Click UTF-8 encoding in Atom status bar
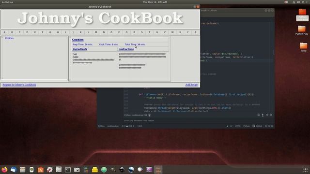310x174 pixels. tap(238, 126)
